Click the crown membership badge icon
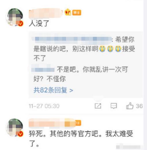Image resolution: width=147 pixels, height=150 pixels. 68,12
